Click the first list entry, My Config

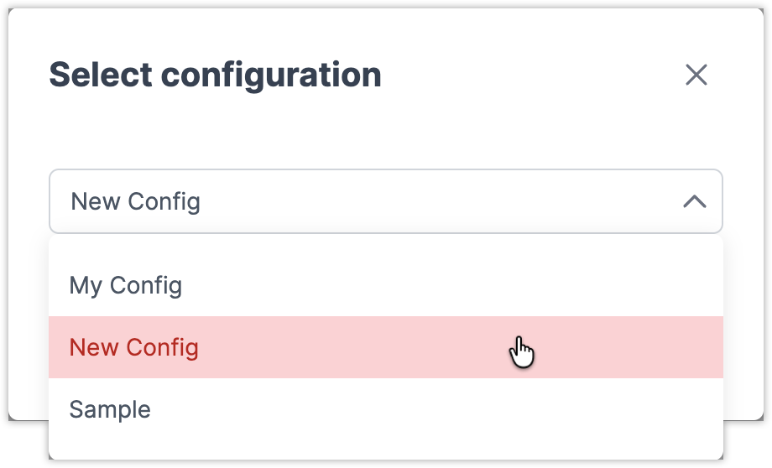tap(126, 285)
